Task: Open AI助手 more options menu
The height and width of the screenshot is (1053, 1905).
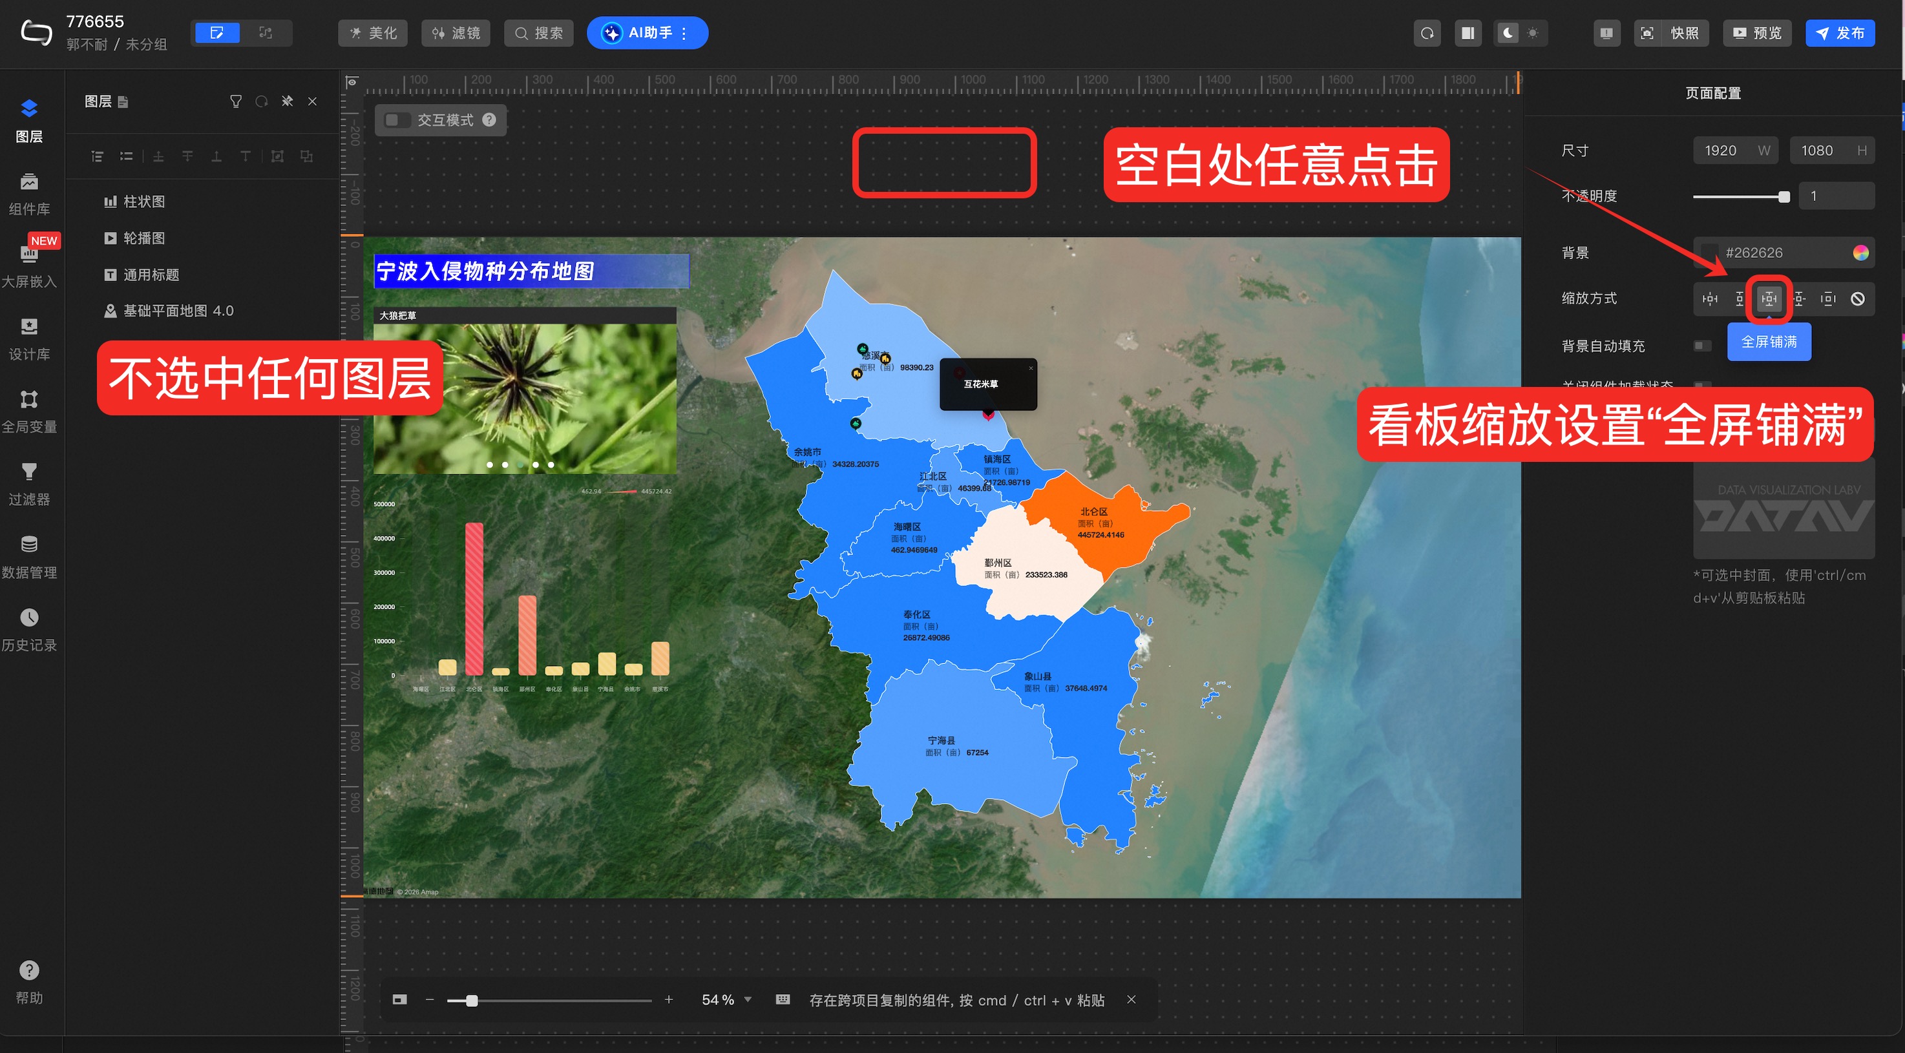Action: [684, 34]
